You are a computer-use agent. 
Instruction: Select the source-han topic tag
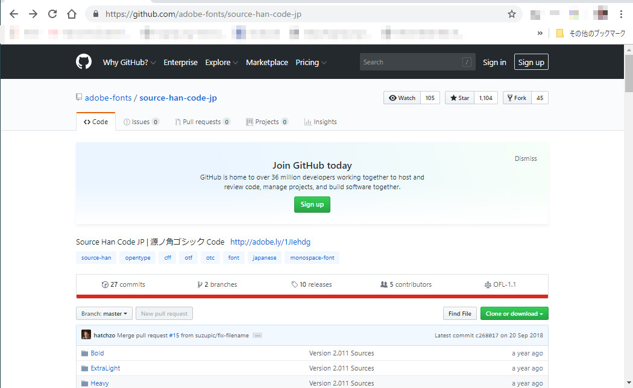pos(96,258)
